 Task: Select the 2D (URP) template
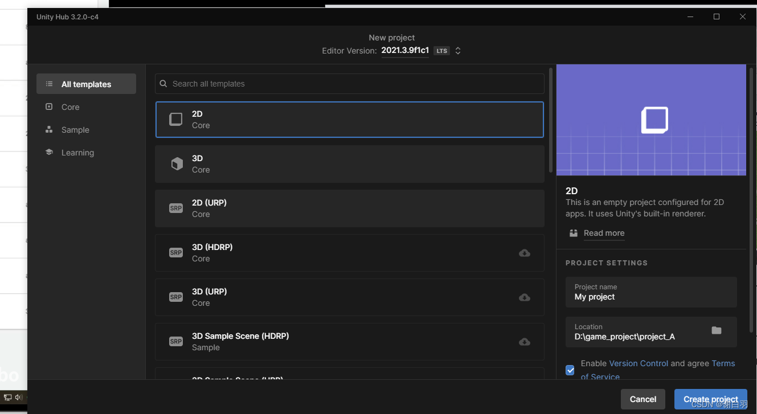[x=350, y=208]
